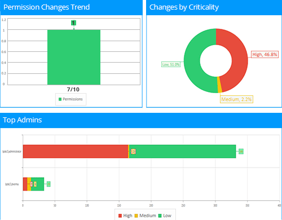Click the administrator's red High bar segment
This screenshot has width=282, height=220.
(76, 151)
